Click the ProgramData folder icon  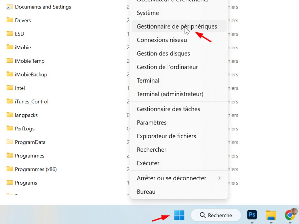click(10, 142)
